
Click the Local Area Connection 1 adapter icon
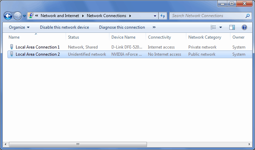click(x=11, y=47)
